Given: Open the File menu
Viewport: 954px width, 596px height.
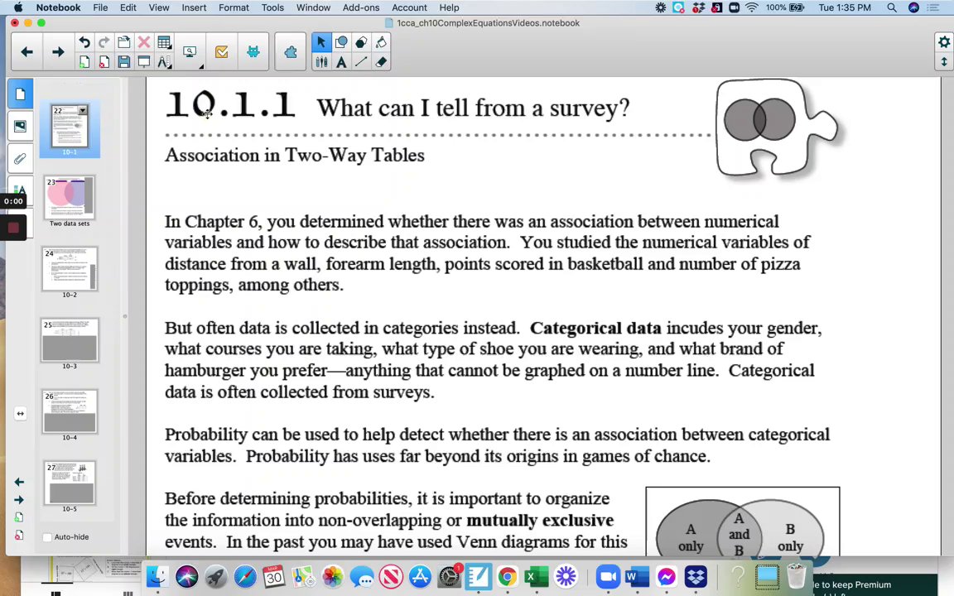Looking at the screenshot, I should tap(100, 7).
